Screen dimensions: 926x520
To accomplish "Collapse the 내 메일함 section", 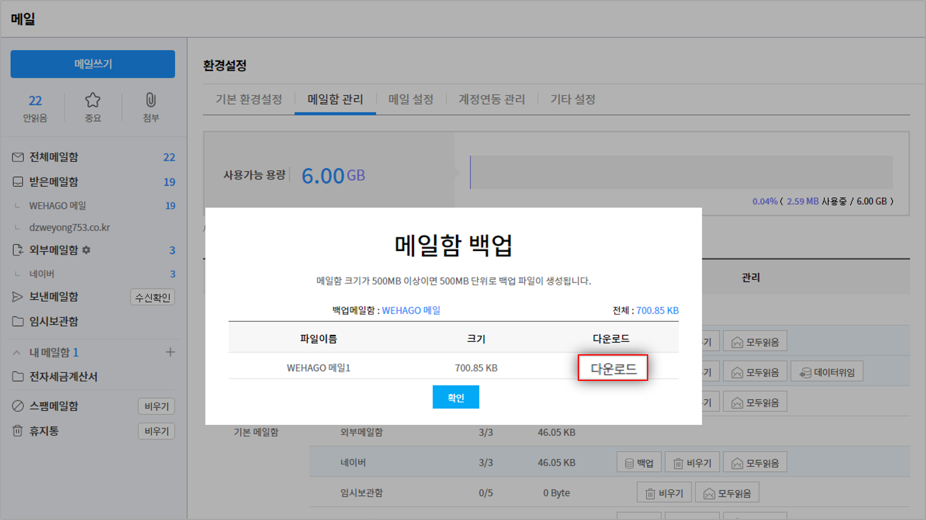I will coord(17,352).
